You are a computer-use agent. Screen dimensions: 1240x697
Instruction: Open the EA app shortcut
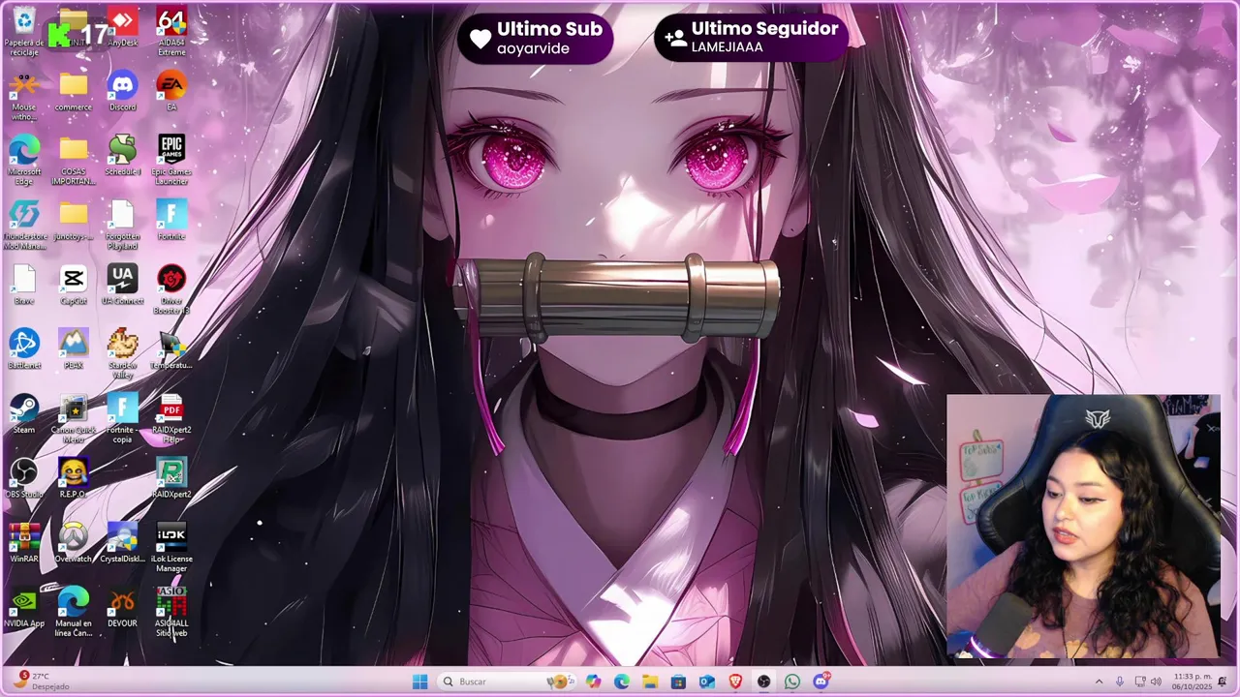(171, 94)
